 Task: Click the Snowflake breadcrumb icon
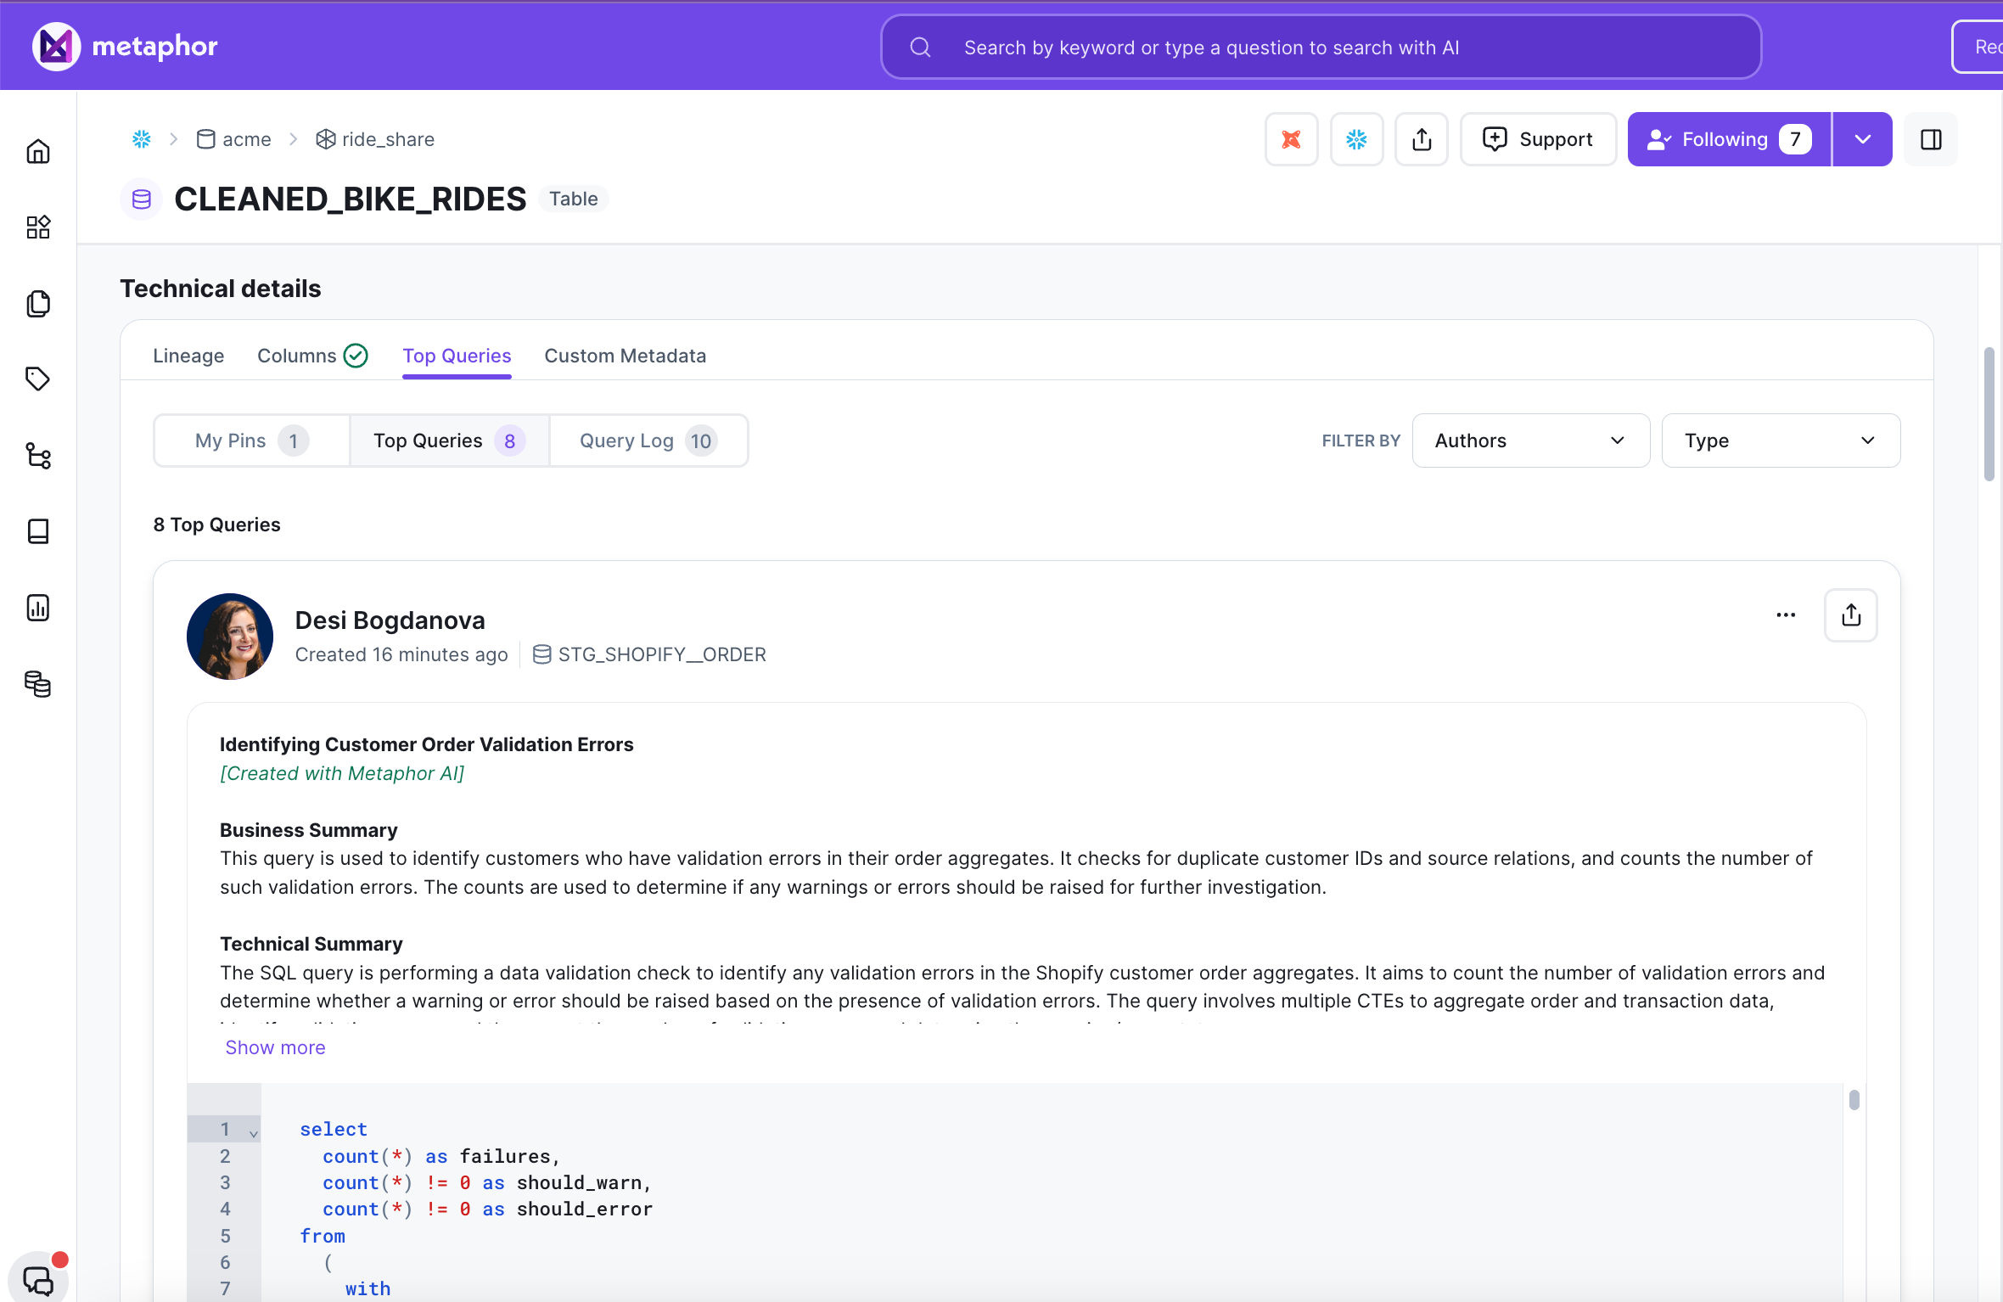(x=142, y=139)
